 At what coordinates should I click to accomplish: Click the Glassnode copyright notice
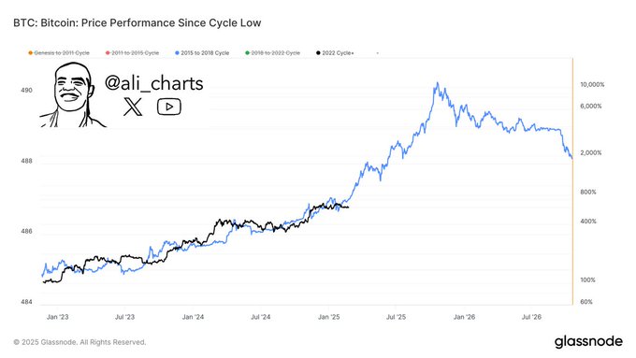click(79, 342)
